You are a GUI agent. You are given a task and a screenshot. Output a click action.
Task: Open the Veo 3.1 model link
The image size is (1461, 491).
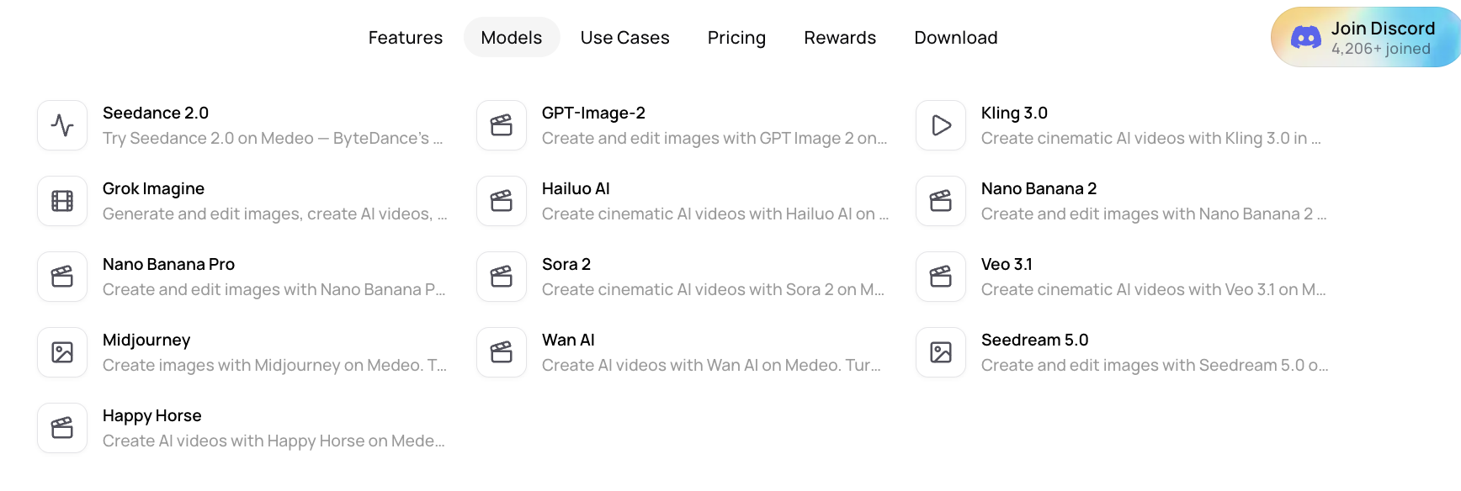1121,277
